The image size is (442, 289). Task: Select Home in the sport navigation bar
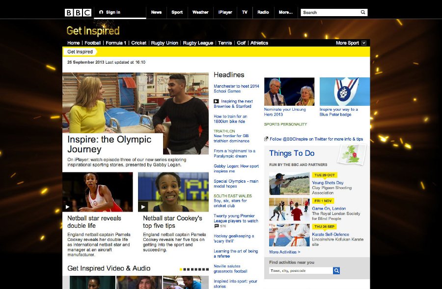pyautogui.click(x=73, y=43)
